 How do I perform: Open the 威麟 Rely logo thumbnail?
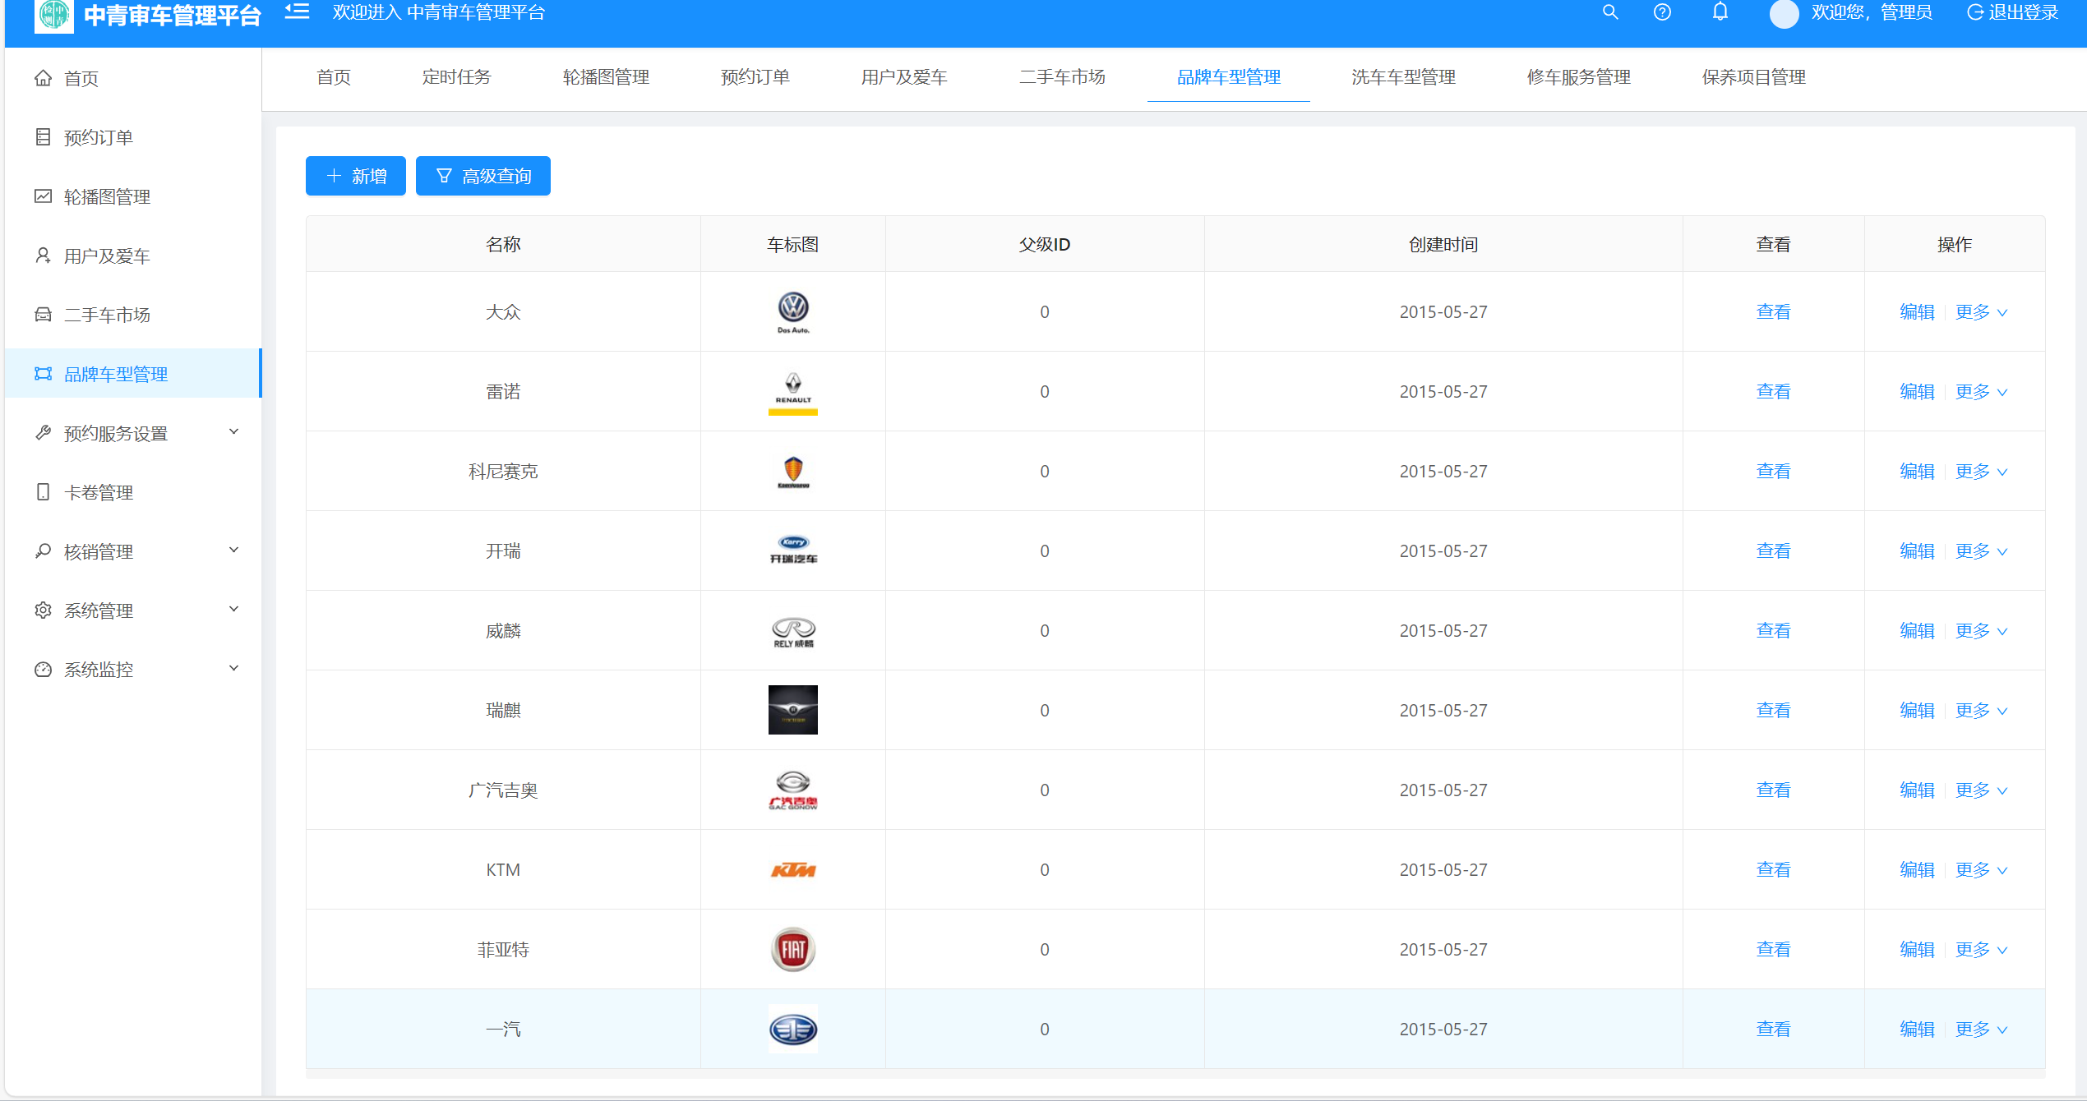[793, 631]
